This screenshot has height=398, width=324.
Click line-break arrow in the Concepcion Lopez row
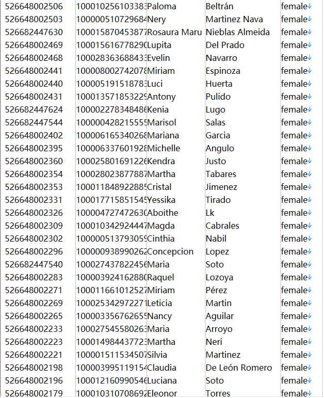tap(310, 252)
